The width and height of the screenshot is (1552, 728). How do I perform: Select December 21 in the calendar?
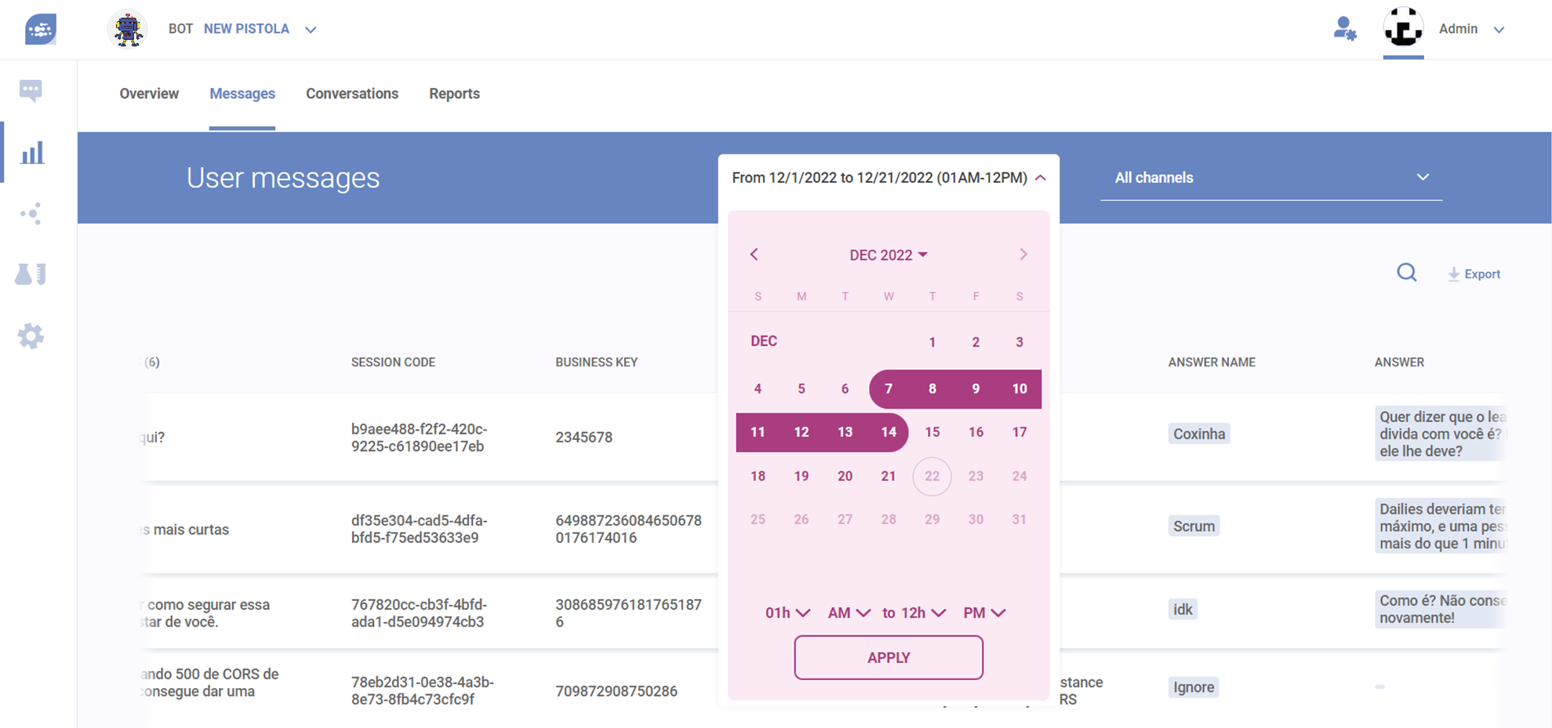pyautogui.click(x=888, y=476)
